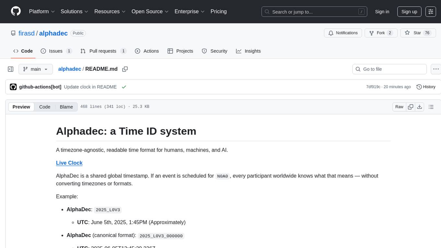Open more file actions menu
The width and height of the screenshot is (441, 248).
tap(436, 69)
